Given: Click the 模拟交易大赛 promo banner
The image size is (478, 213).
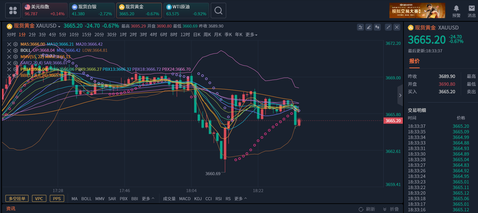Looking at the screenshot, I should [417, 11].
